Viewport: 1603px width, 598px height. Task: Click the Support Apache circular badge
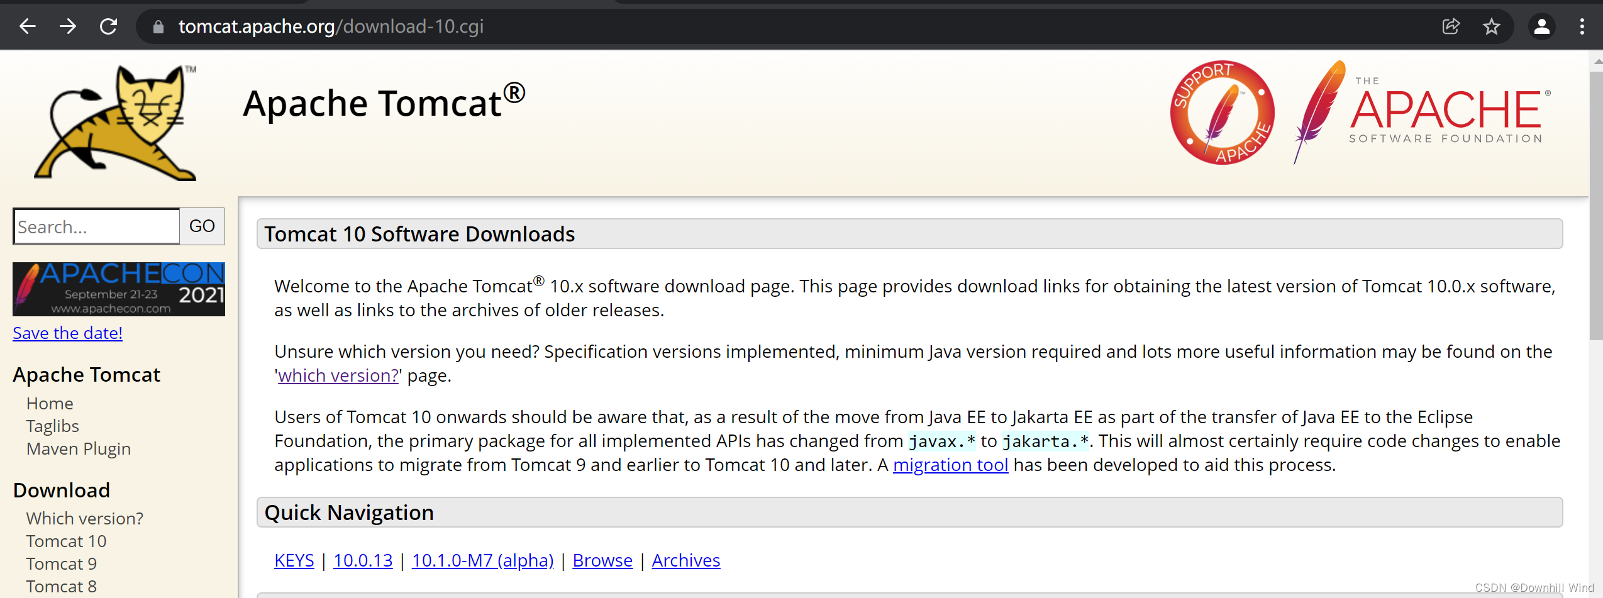(x=1222, y=113)
